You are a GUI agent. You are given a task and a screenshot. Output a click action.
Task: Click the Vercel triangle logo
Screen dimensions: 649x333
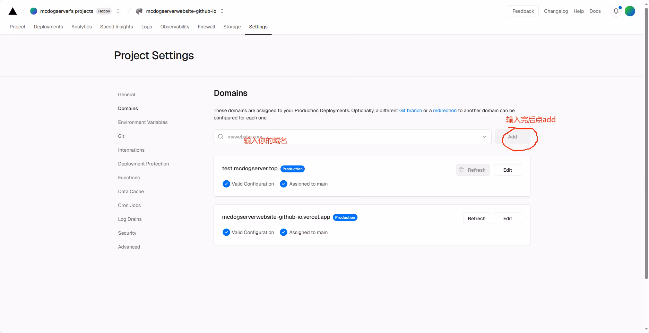13,11
